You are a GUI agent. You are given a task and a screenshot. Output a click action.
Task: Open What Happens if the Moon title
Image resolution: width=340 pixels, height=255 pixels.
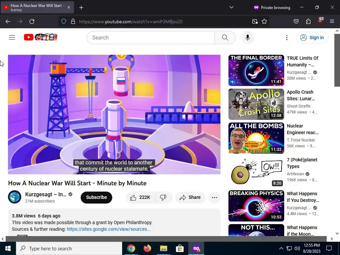tap(302, 230)
